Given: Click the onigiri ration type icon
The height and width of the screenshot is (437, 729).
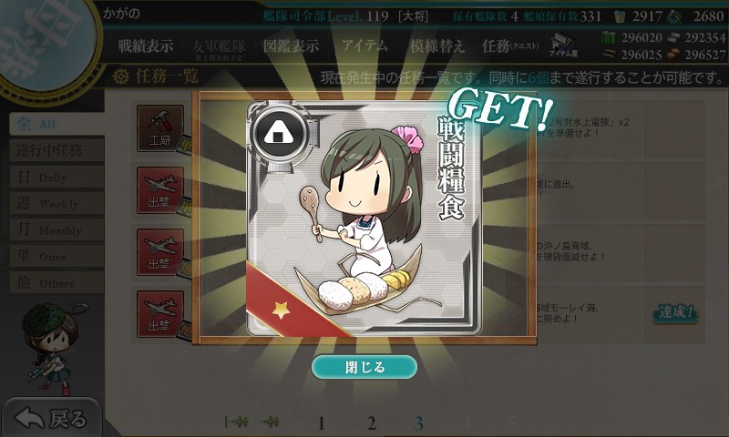Looking at the screenshot, I should pyautogui.click(x=279, y=134).
